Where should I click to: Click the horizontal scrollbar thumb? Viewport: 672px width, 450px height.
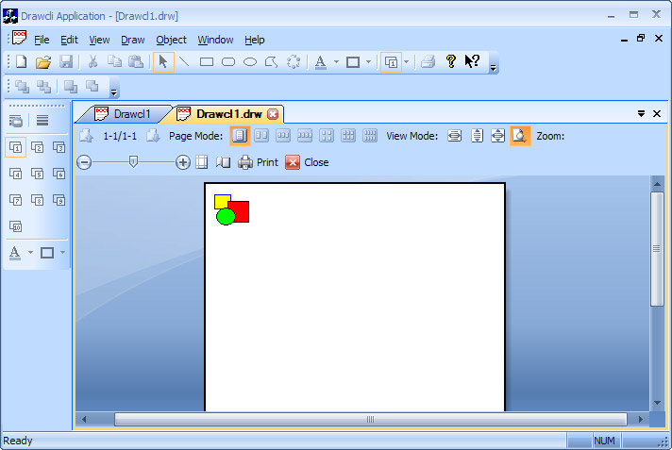coord(371,419)
